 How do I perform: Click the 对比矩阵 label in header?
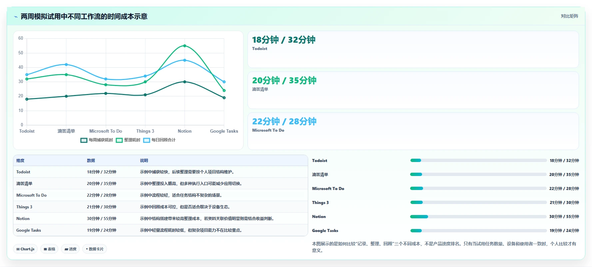[569, 16]
